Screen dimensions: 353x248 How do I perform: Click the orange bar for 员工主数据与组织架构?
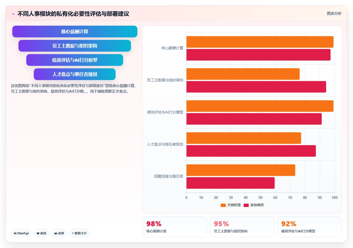pyautogui.click(x=243, y=74)
